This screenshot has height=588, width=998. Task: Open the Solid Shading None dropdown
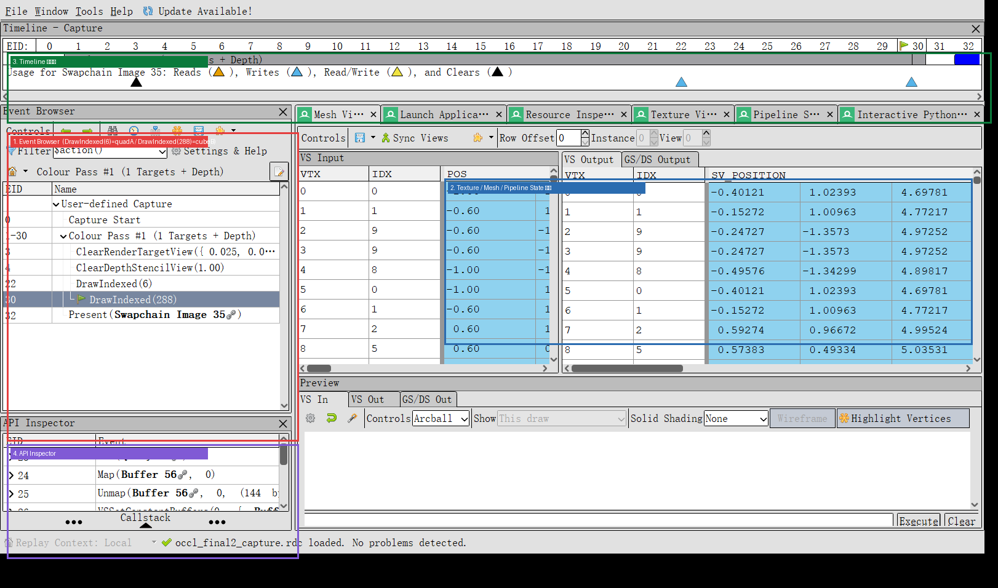736,418
